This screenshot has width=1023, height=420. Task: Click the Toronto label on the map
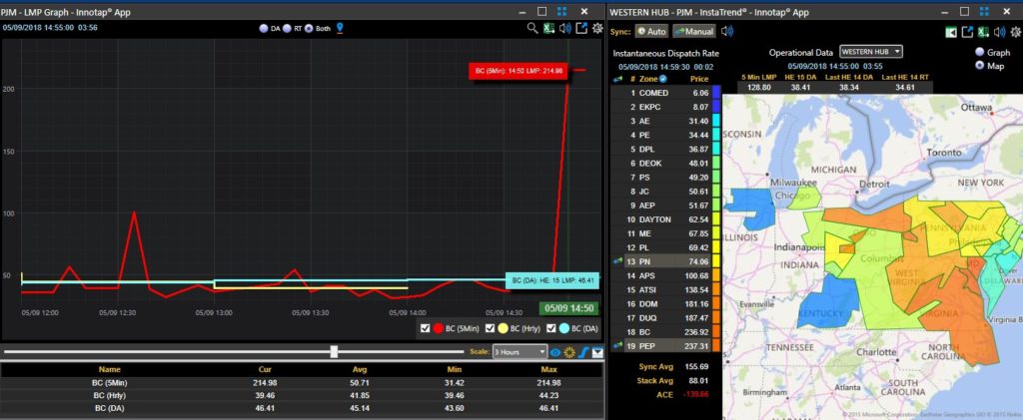pyautogui.click(x=945, y=153)
